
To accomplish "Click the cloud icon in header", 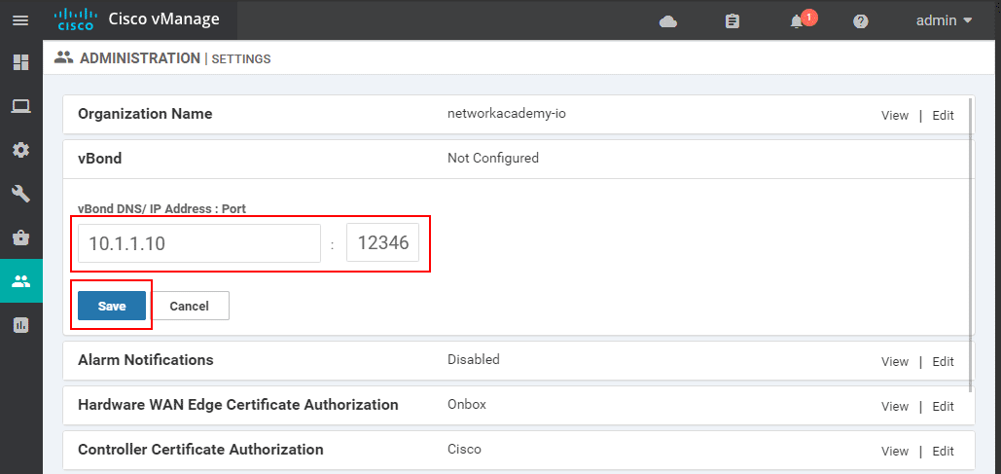I will point(667,21).
